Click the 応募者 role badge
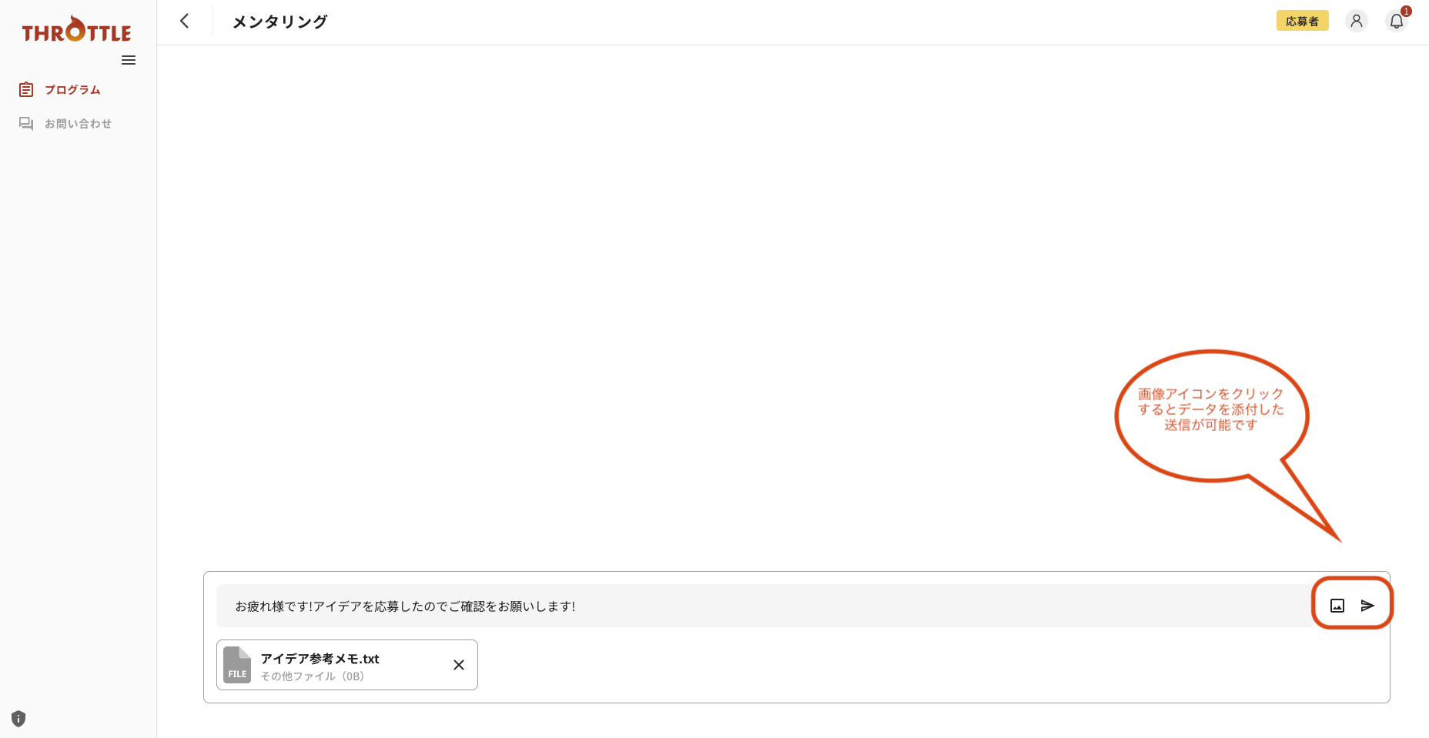The width and height of the screenshot is (1429, 738). 1302,21
